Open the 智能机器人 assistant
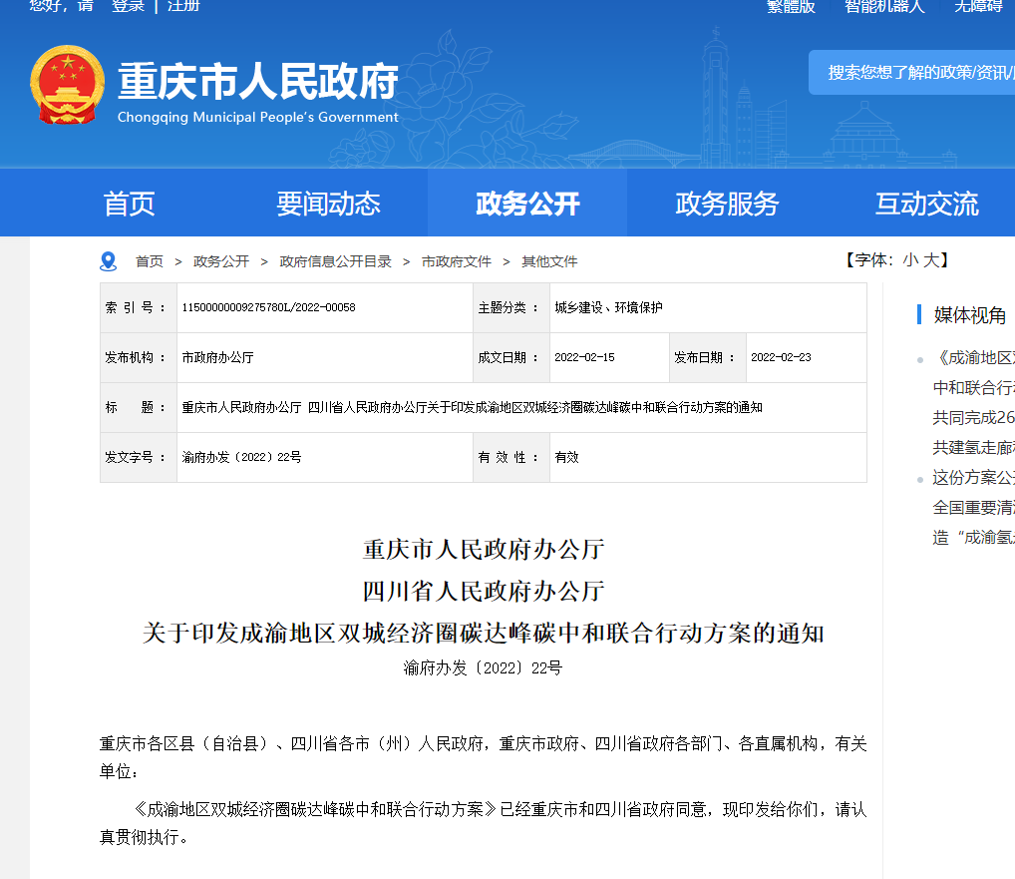The width and height of the screenshot is (1015, 879). click(884, 6)
